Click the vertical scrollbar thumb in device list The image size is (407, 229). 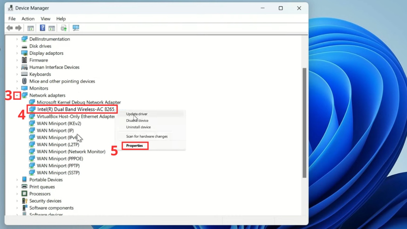pos(305,122)
